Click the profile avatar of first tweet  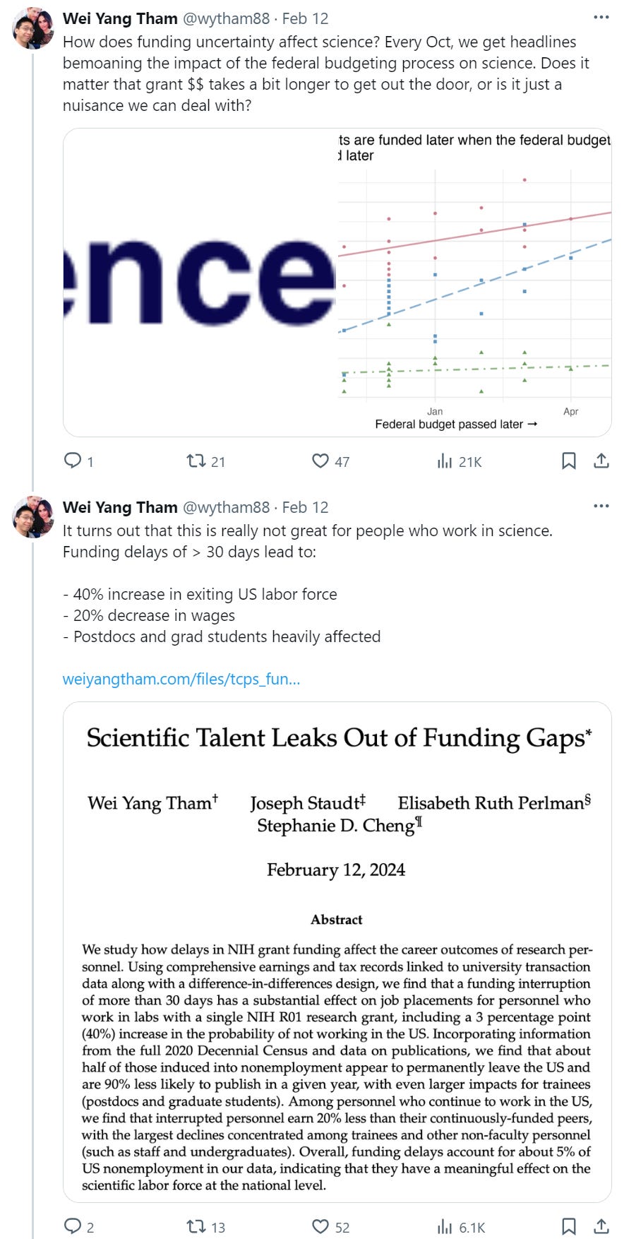click(33, 28)
